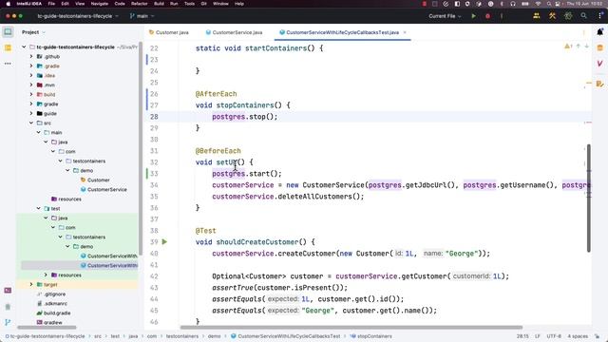This screenshot has height=342, width=608.
Task: Click the editor horizontal scrollbar
Action: [351, 327]
